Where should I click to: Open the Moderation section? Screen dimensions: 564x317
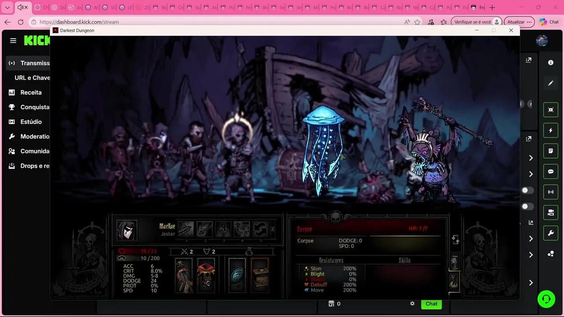pos(28,136)
